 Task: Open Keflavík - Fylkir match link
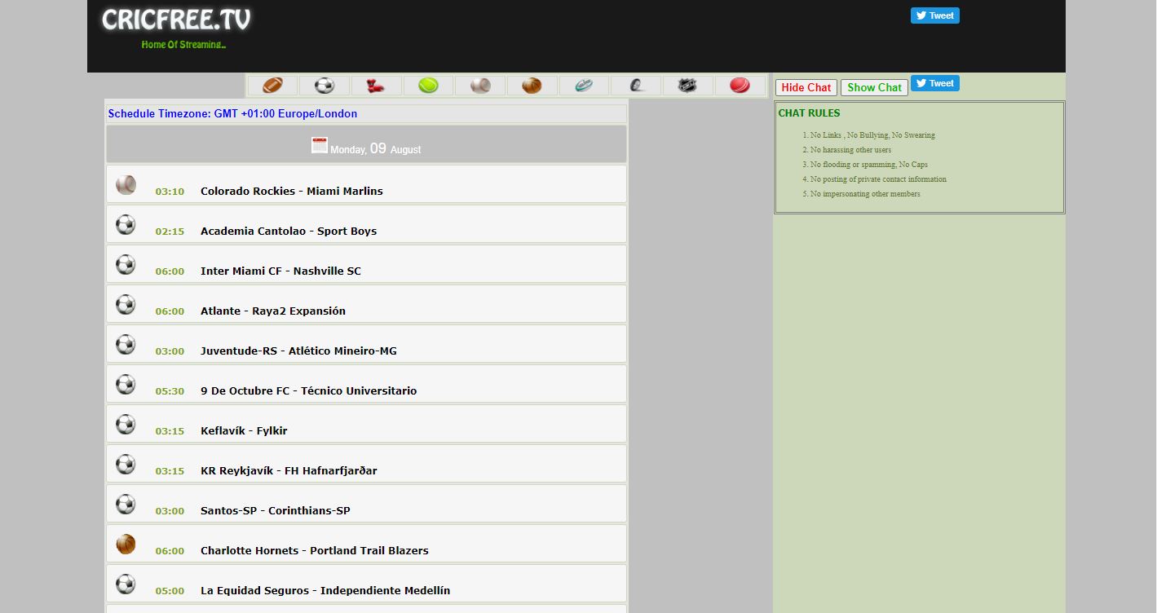pyautogui.click(x=244, y=430)
